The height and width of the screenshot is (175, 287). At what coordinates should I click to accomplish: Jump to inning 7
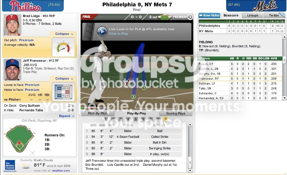click(x=151, y=119)
